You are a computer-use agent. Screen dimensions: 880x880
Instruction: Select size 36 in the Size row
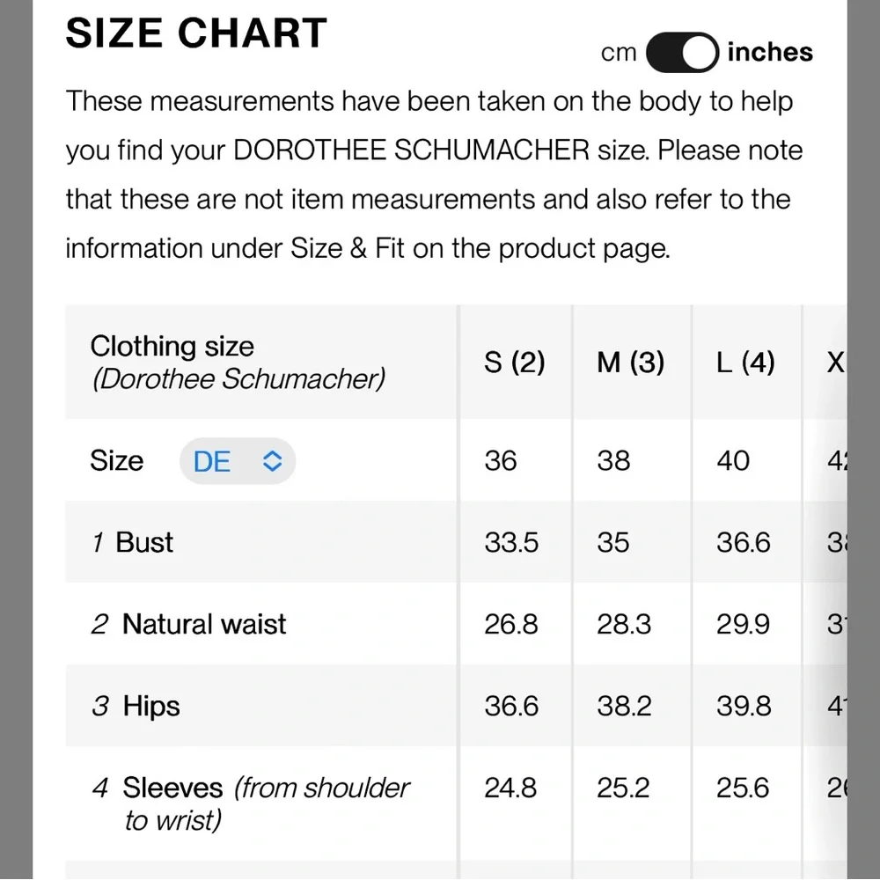point(501,461)
